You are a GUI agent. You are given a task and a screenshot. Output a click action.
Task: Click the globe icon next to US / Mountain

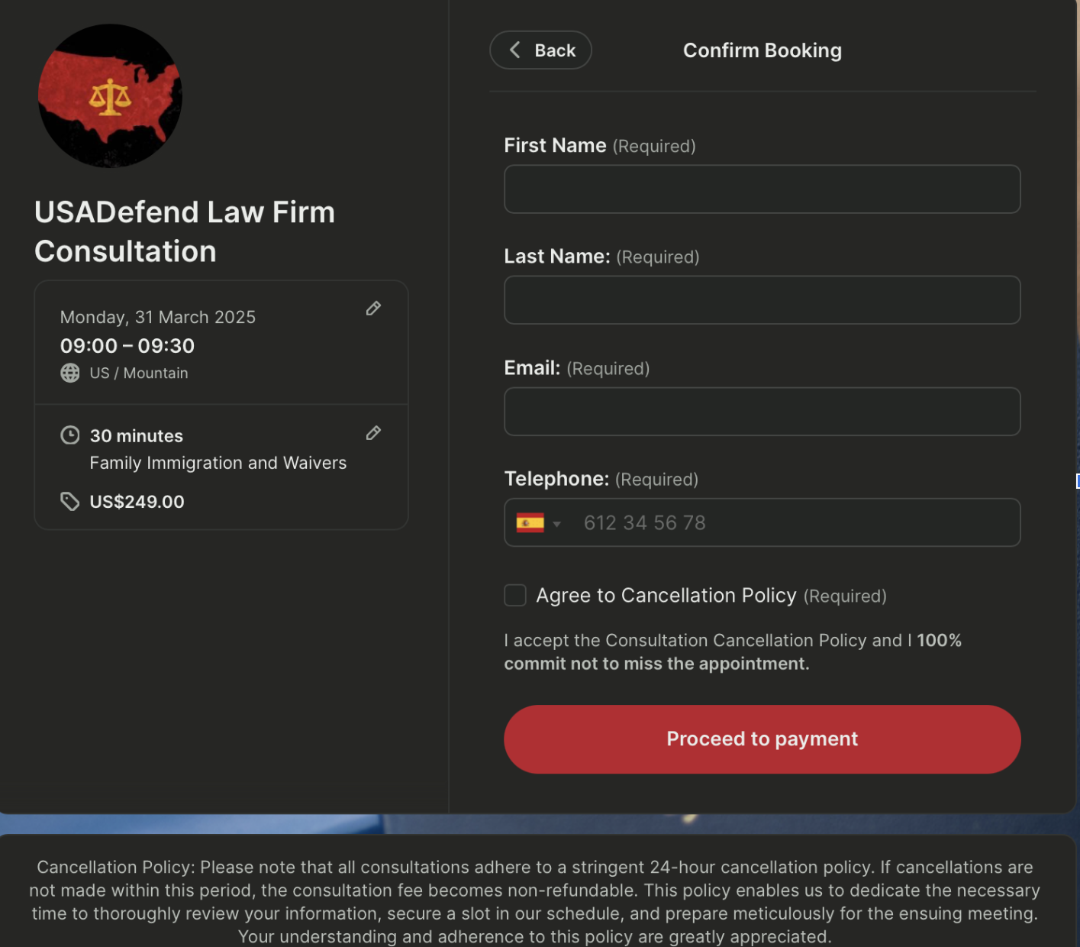[x=70, y=373]
